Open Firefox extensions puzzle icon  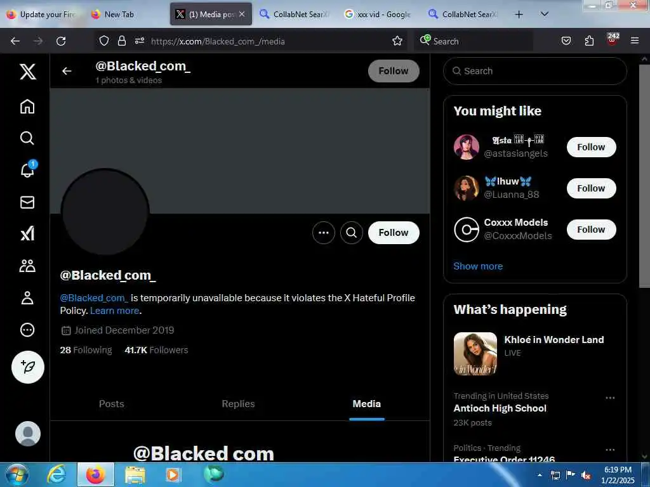(x=589, y=41)
